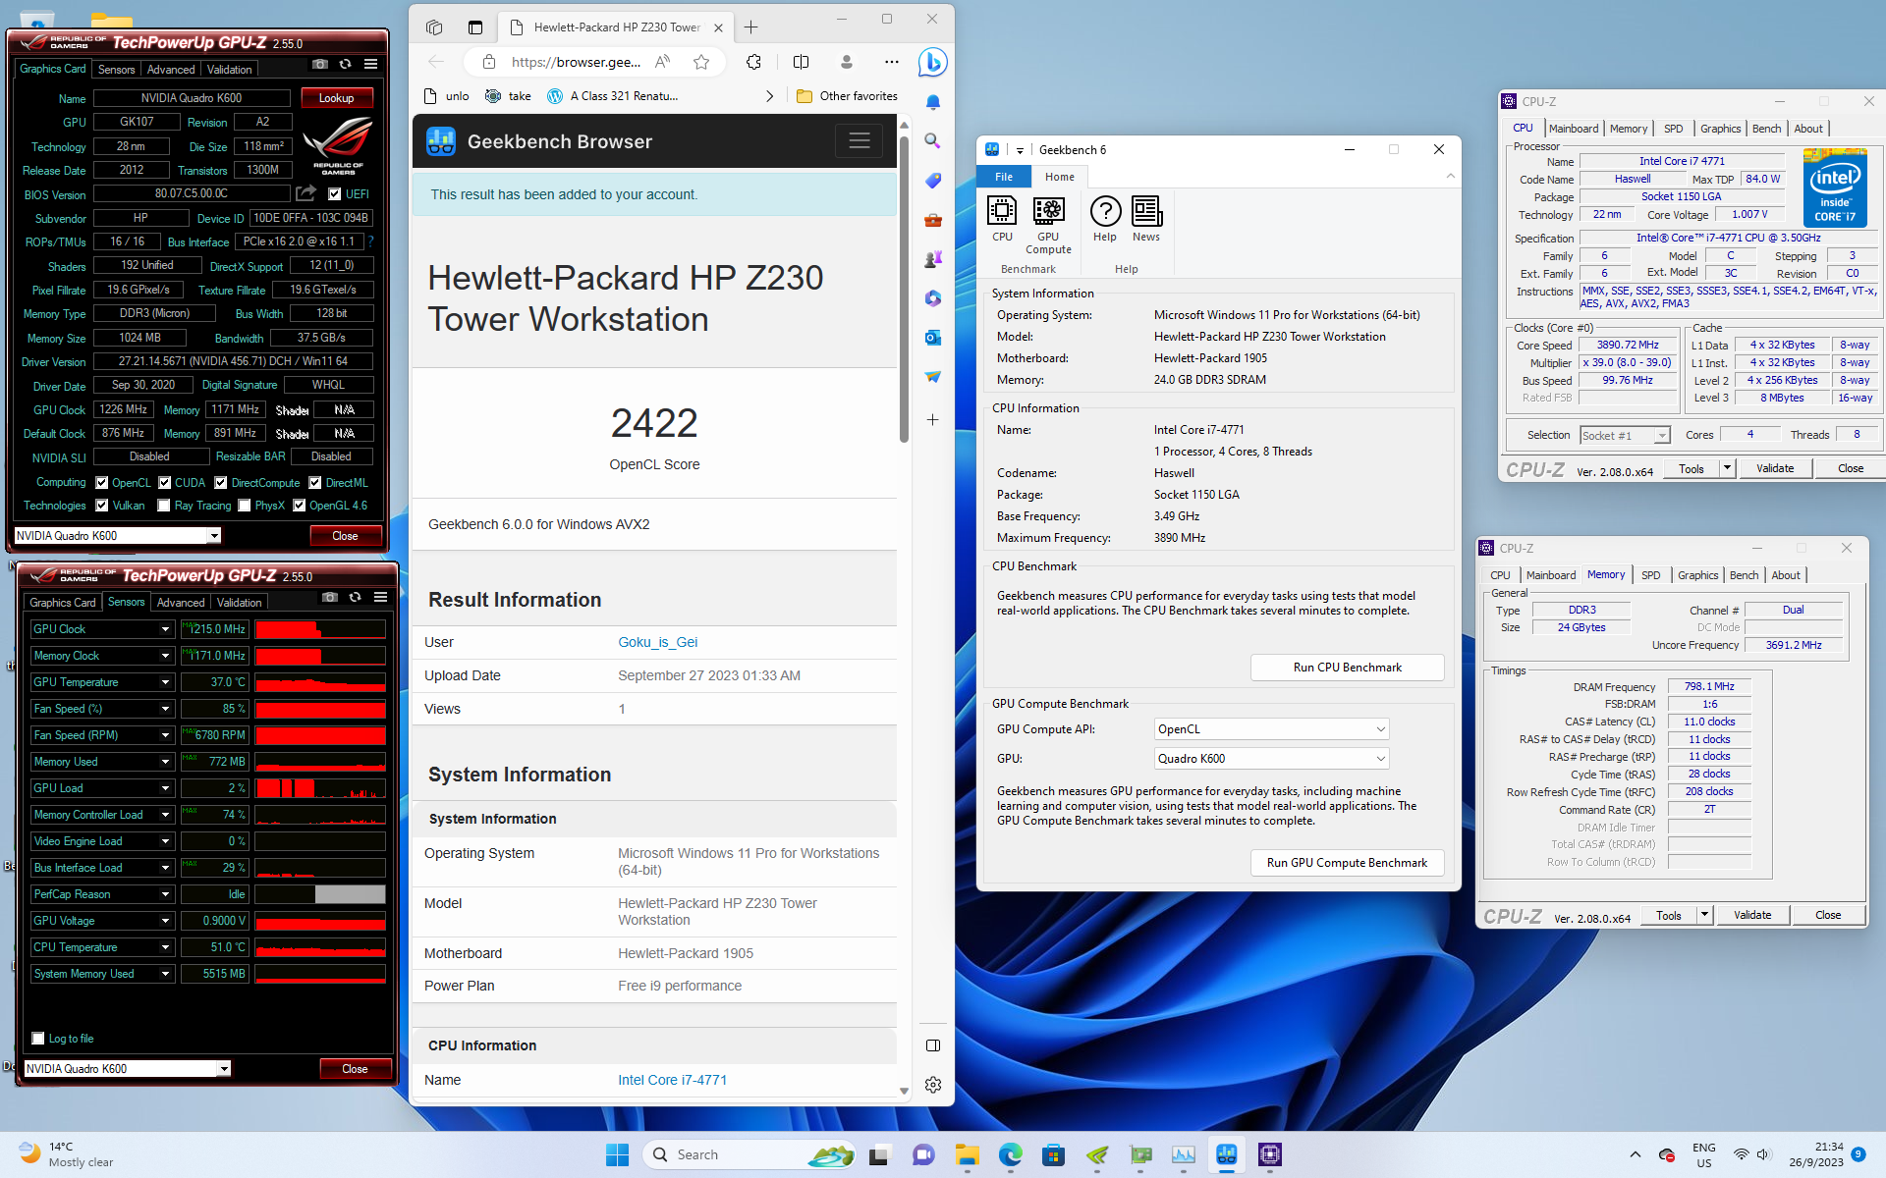Click PerfCap Reason gray graph bar
The width and height of the screenshot is (1886, 1178).
click(350, 894)
